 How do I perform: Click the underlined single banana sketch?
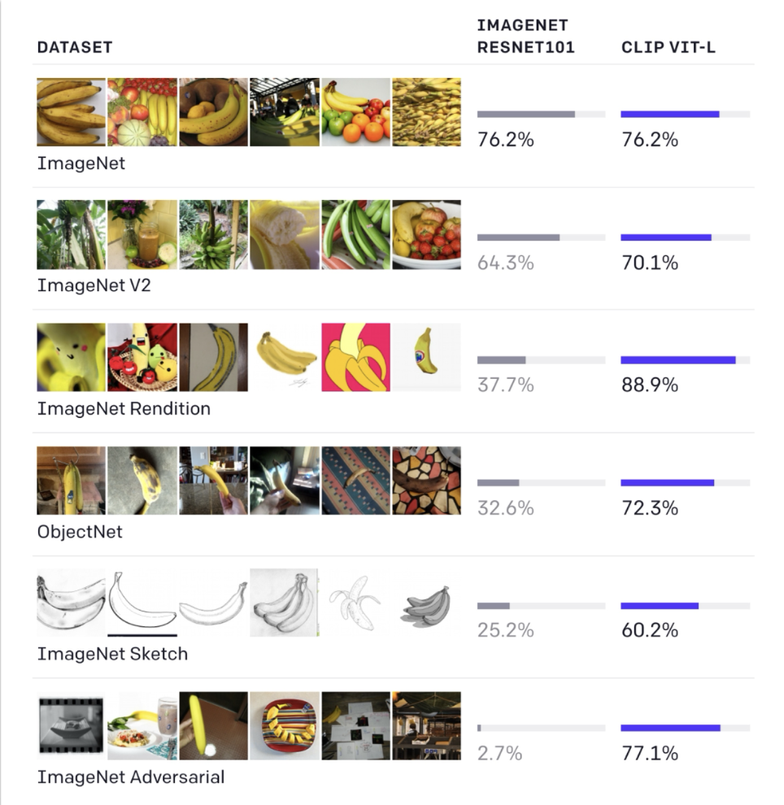tap(142, 603)
